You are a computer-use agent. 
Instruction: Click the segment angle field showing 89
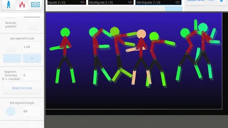(x=32, y=111)
